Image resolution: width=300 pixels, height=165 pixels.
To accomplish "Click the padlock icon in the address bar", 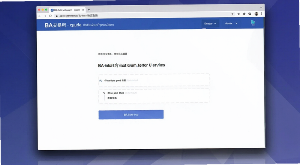I will (57, 16).
